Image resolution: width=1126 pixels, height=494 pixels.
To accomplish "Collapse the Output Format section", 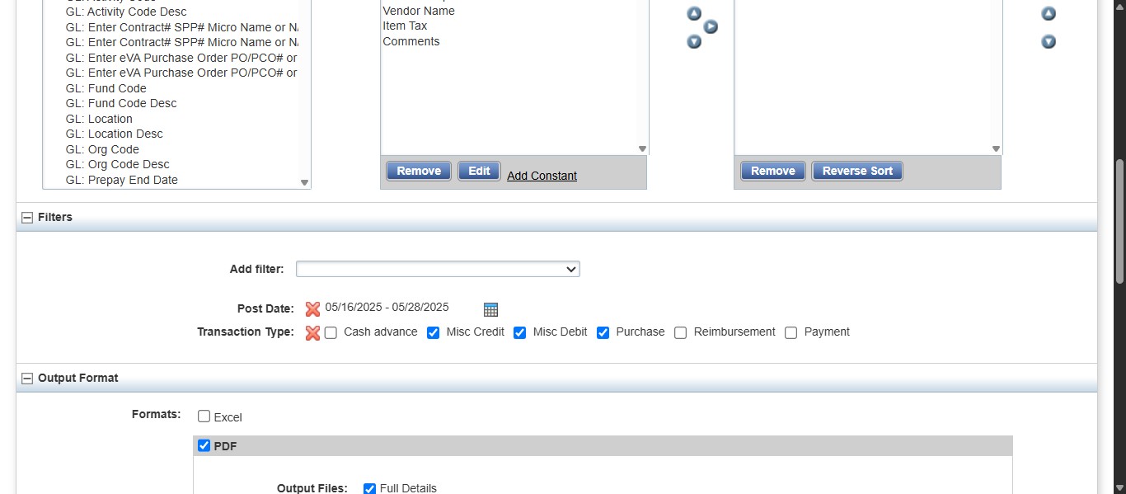I will click(x=27, y=377).
